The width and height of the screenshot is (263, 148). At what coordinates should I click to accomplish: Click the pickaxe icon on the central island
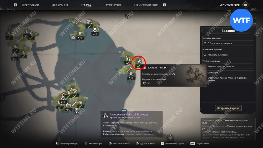click(130, 69)
